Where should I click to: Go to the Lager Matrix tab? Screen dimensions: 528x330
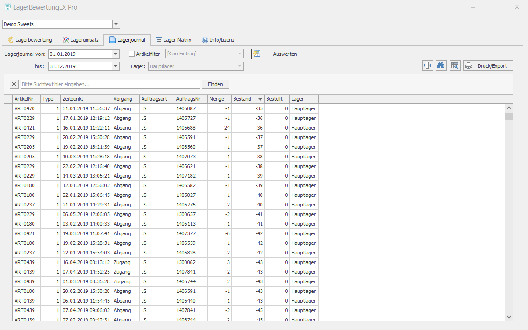[173, 40]
